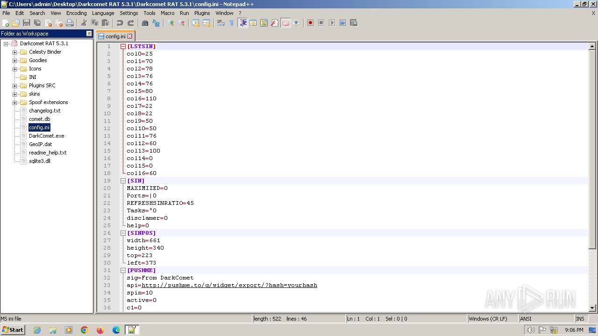Toggle the Folder as Workspace panel button

click(x=285, y=23)
